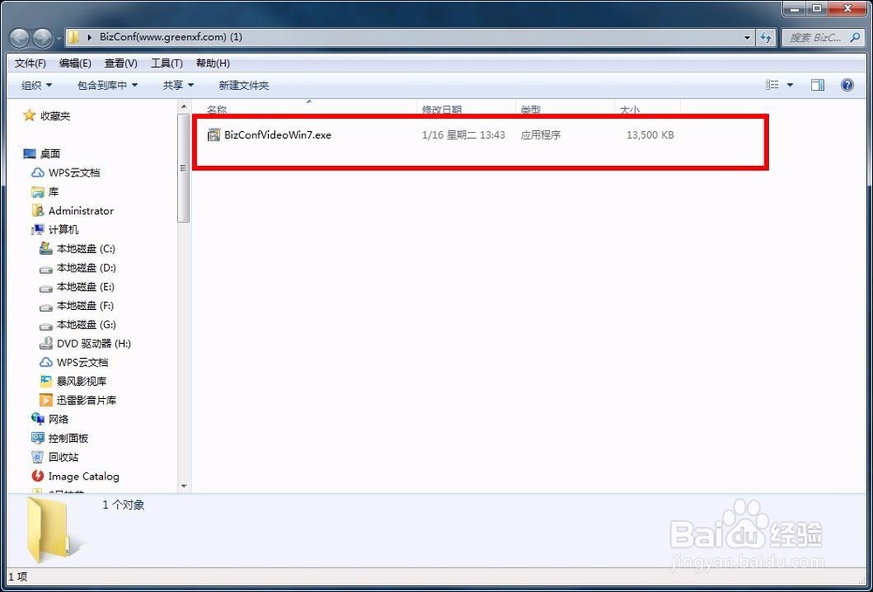The width and height of the screenshot is (873, 592).
Task: Open Image Catalog
Action: [84, 476]
